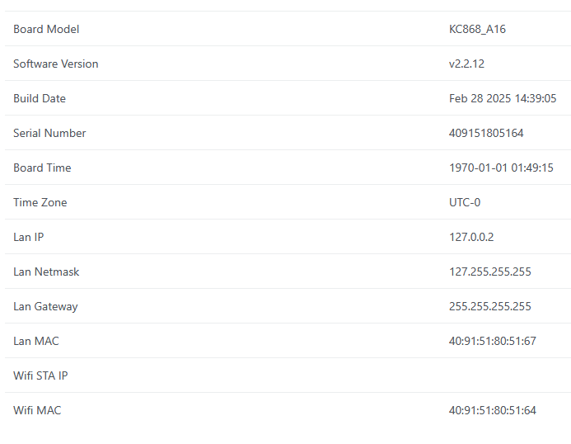The image size is (571, 444).
Task: Select the v2.2.12 version value
Action: 466,64
